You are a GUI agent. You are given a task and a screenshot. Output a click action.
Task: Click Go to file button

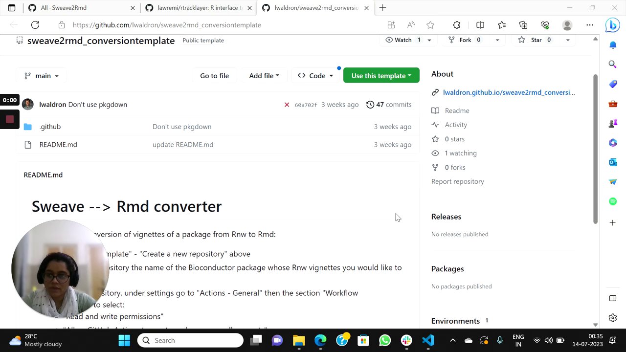click(214, 76)
